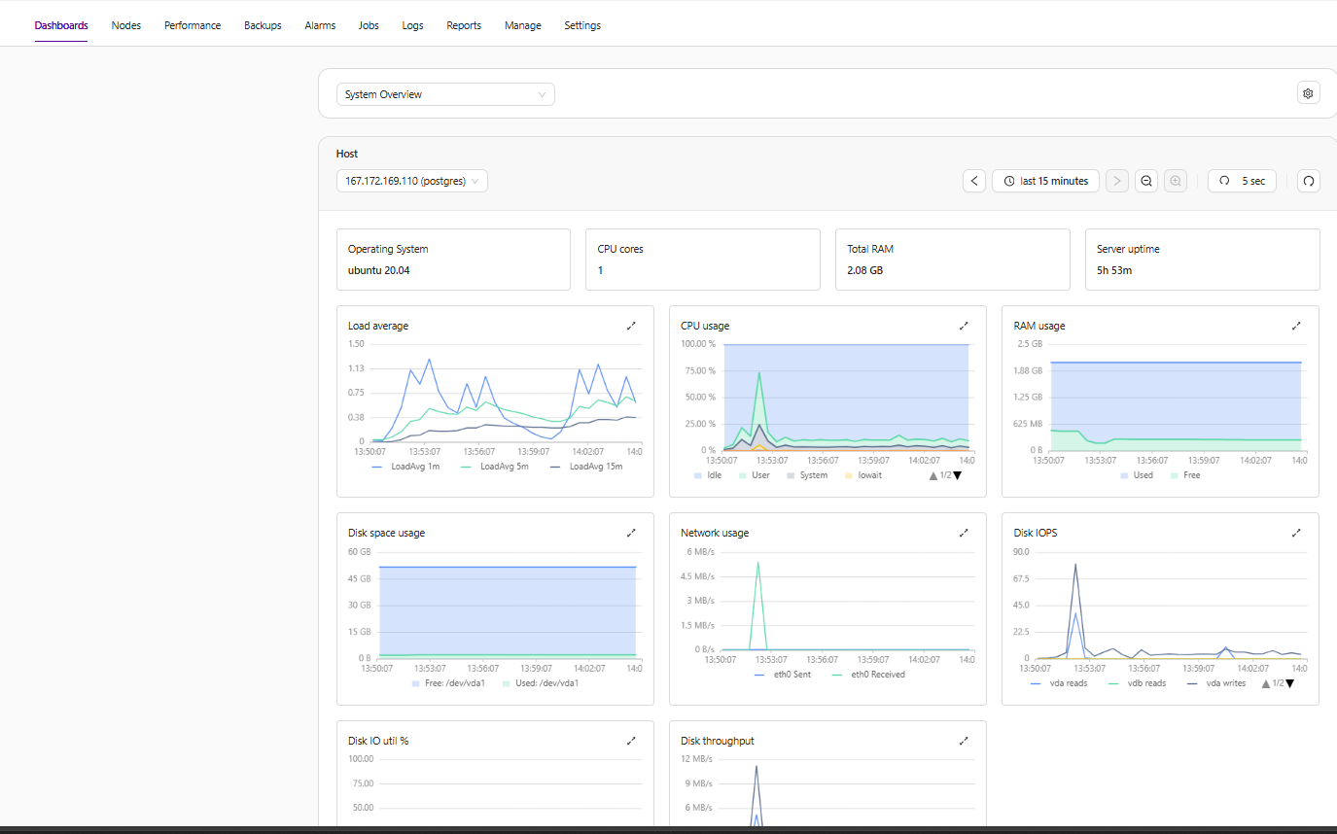Click the last 15 minutes time button
The width and height of the screenshot is (1337, 834).
point(1045,181)
